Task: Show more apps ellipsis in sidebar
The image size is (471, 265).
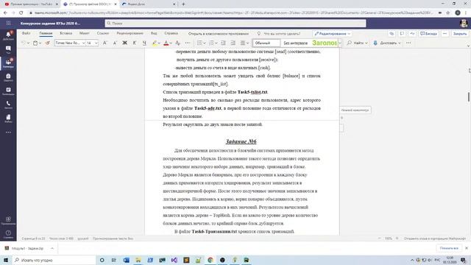Action: (x=8, y=132)
